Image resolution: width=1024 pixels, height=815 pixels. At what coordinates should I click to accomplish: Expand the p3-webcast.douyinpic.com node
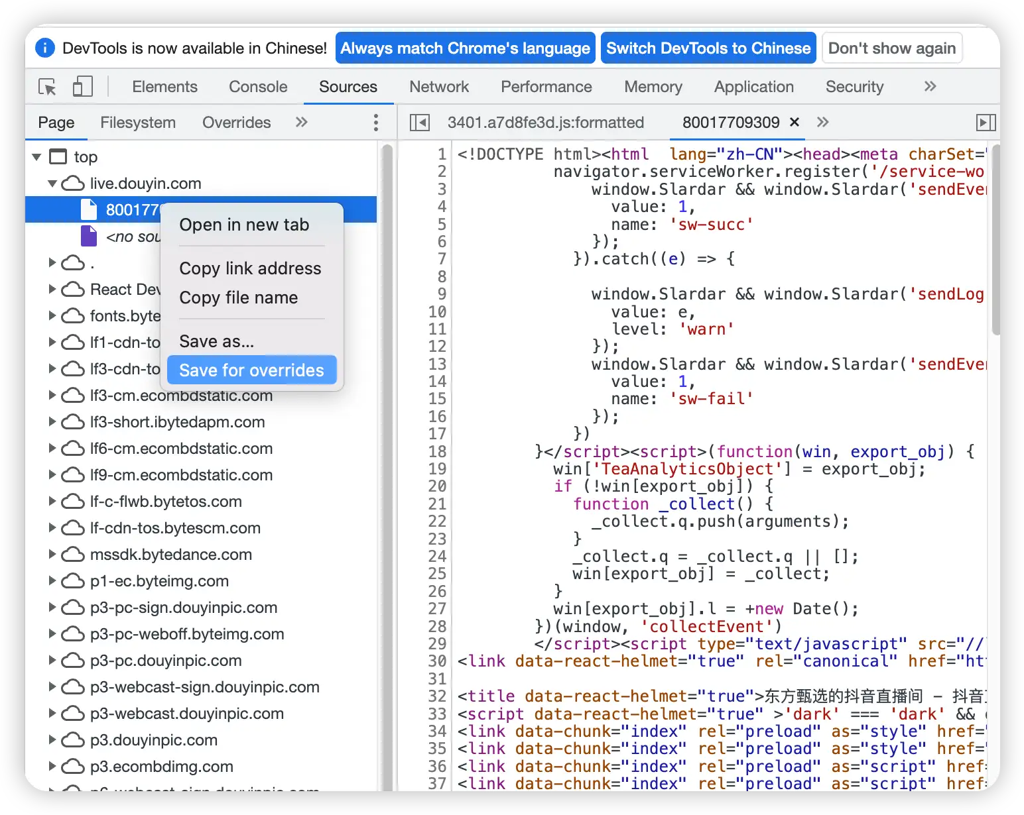(x=52, y=714)
